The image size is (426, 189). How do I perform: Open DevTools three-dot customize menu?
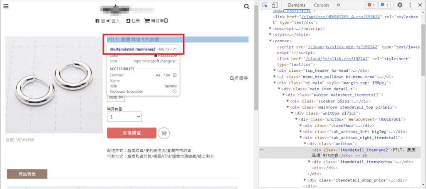pyautogui.click(x=410, y=5)
